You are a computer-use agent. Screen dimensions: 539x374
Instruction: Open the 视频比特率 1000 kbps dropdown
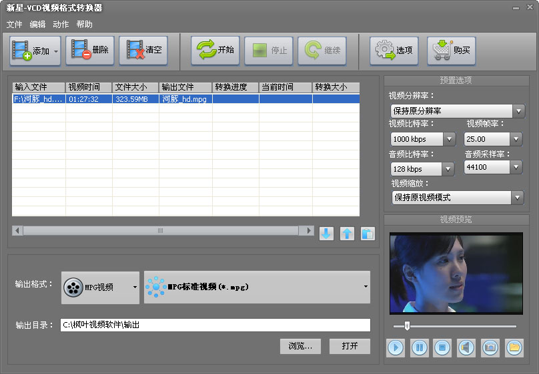[x=449, y=139]
